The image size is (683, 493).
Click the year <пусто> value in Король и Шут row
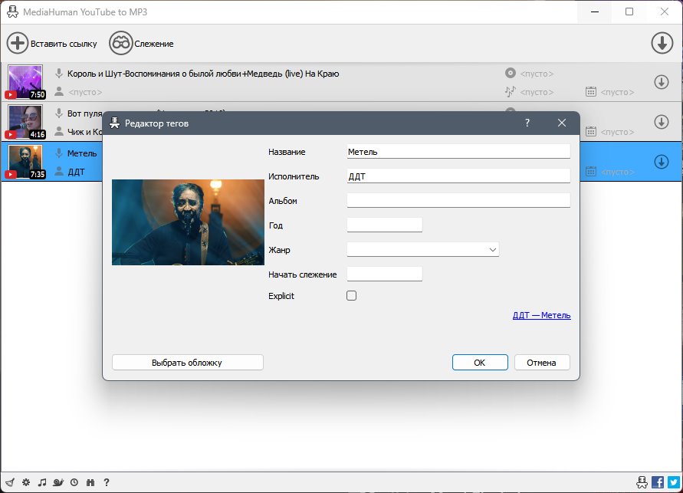coord(617,92)
